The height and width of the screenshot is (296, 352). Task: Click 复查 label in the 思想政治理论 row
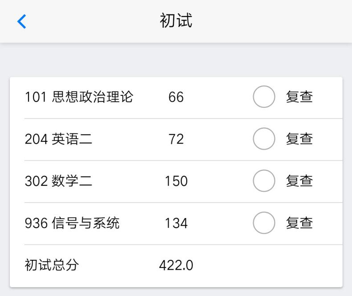coord(299,97)
